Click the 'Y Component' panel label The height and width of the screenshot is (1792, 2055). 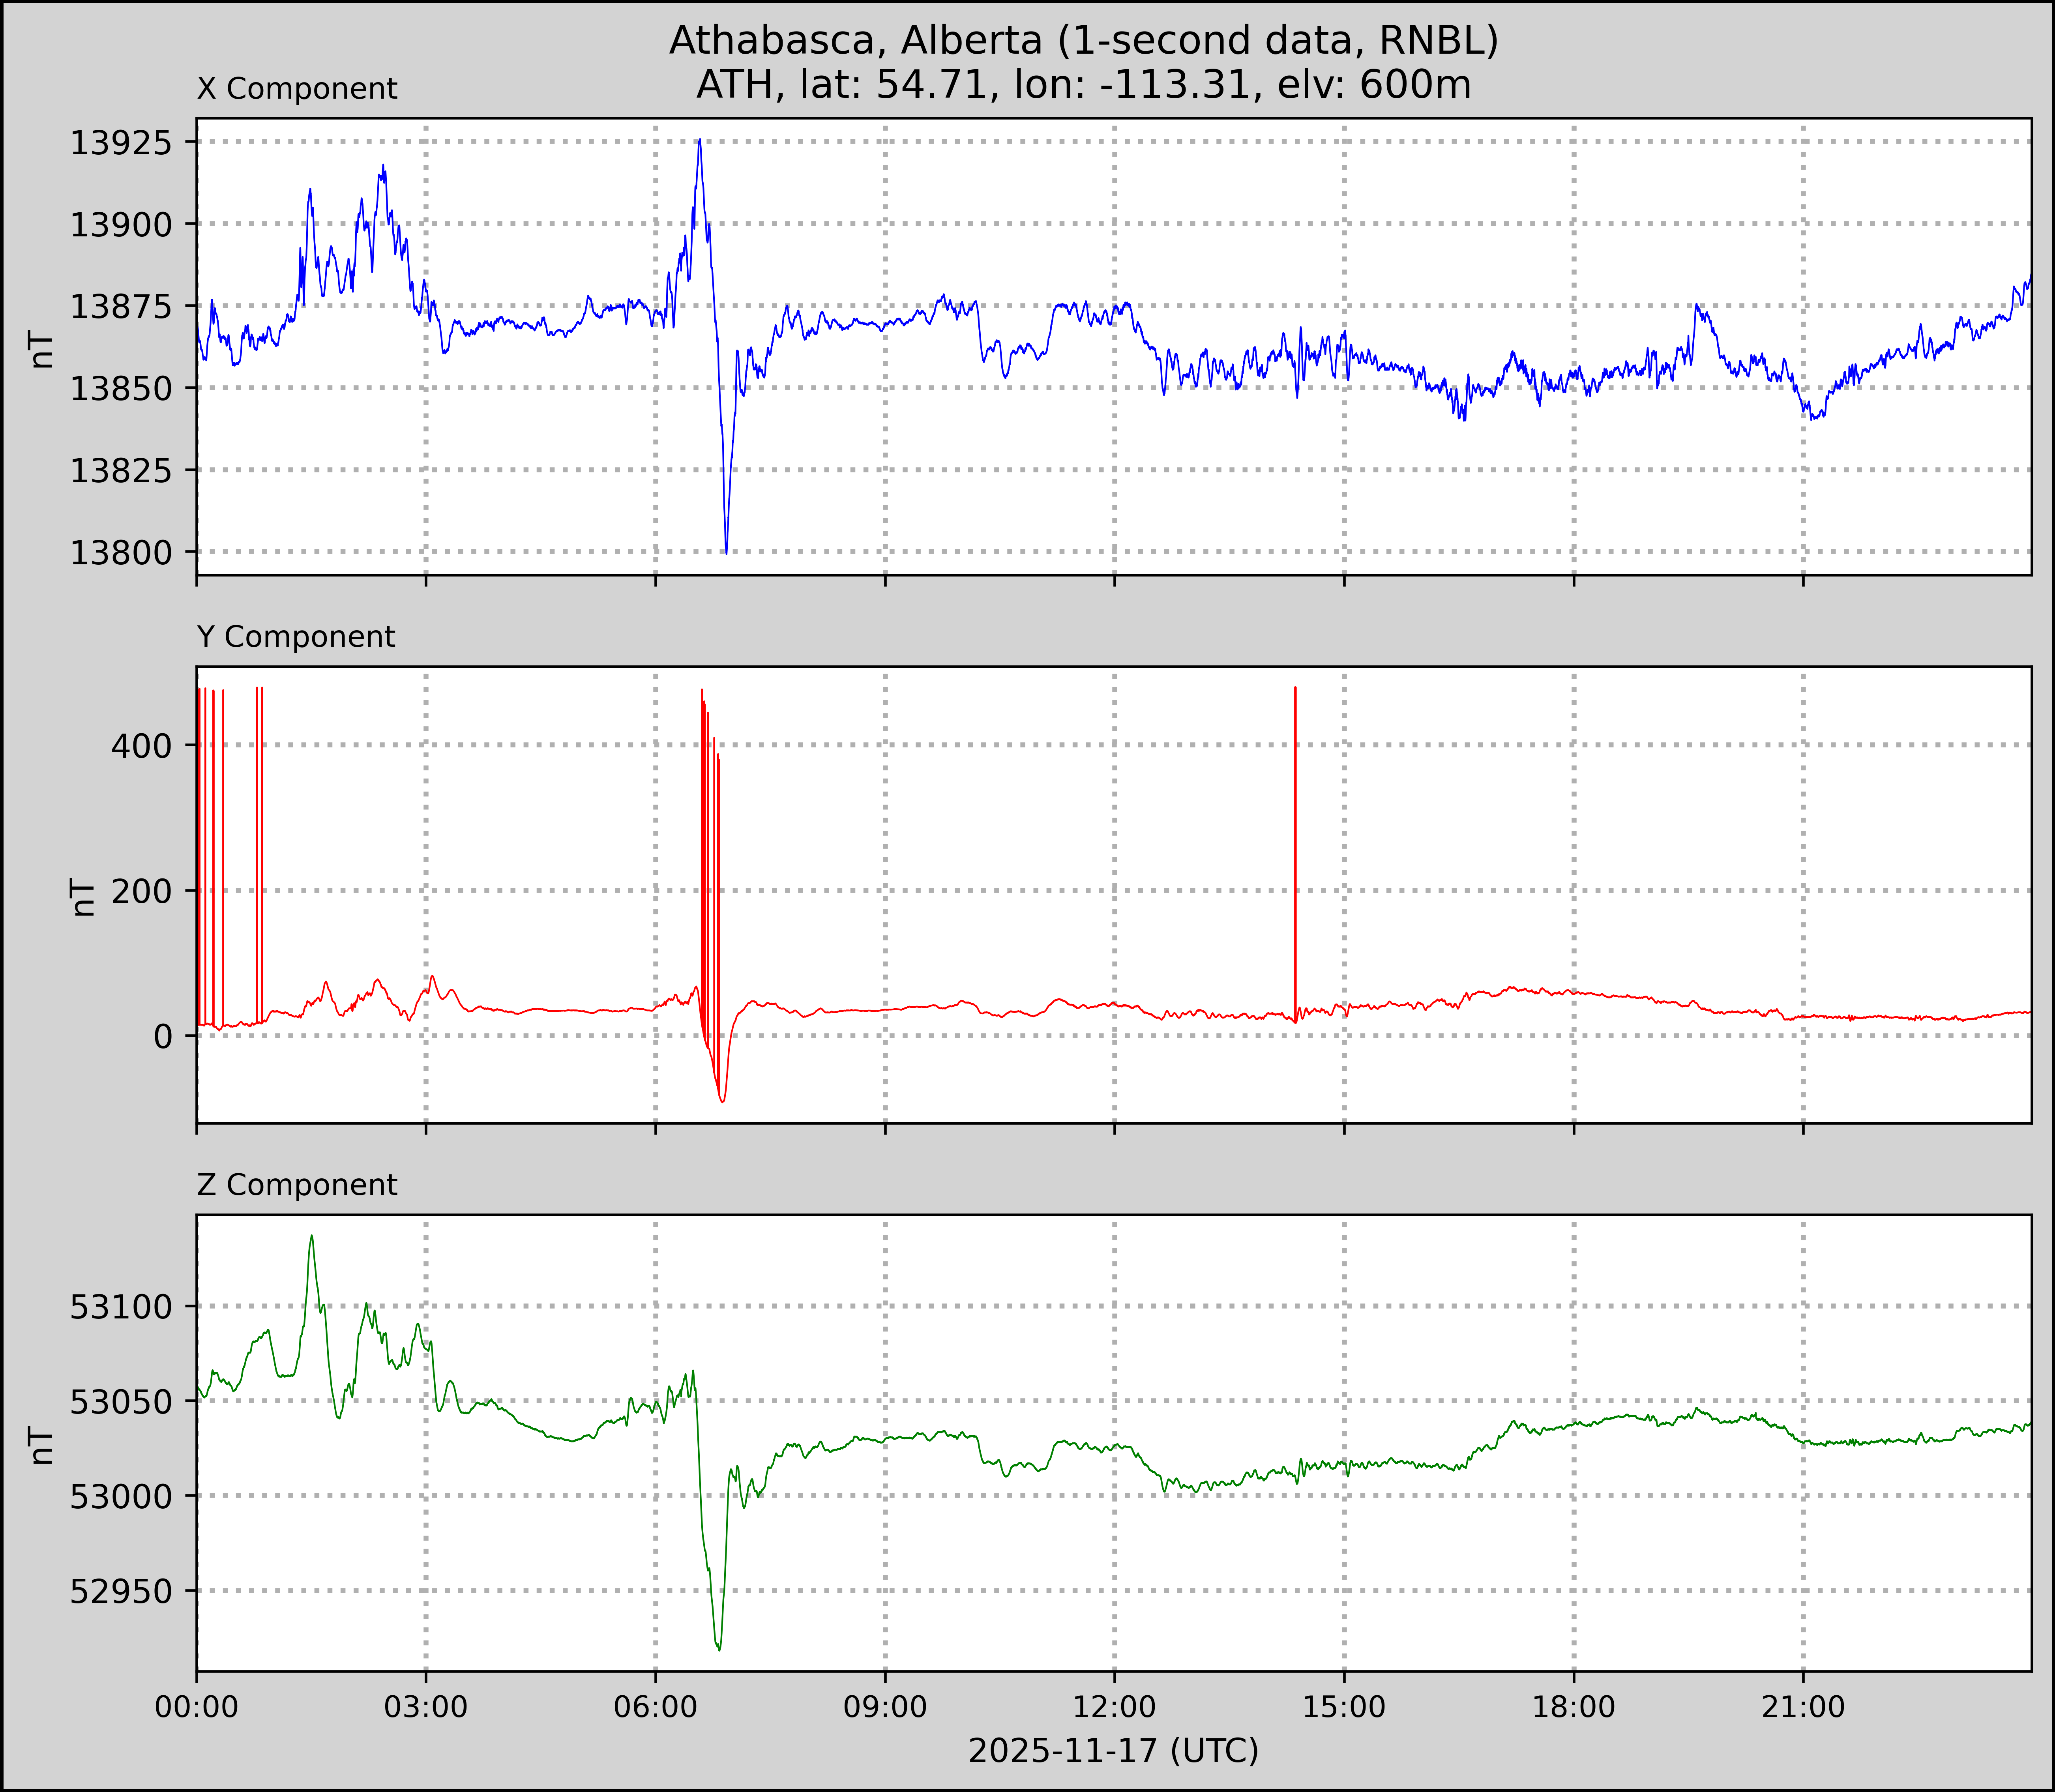(x=296, y=637)
